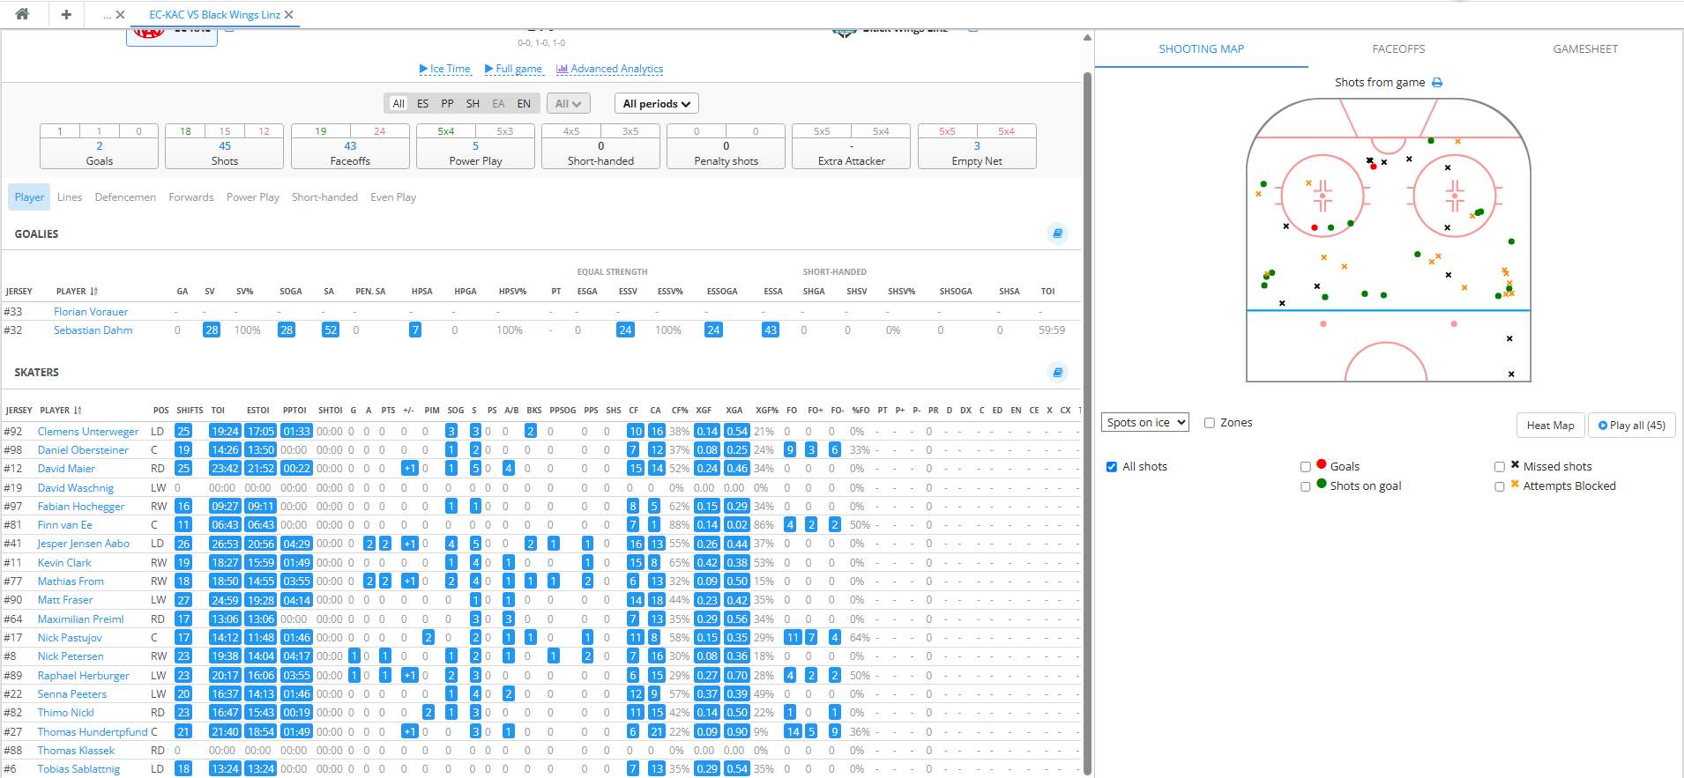Screen dimensions: 1684x778
Task: Sort goalies using the Player sort icon
Action: click(94, 292)
